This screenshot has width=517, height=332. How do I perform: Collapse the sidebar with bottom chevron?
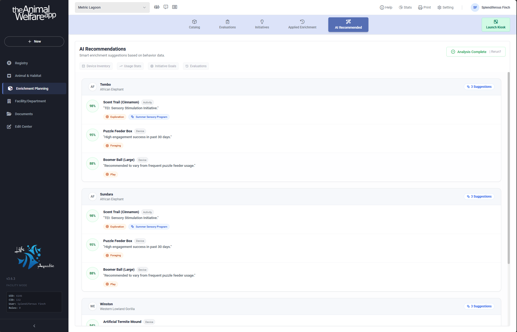(34, 326)
